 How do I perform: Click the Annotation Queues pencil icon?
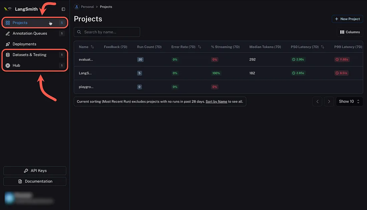8,33
